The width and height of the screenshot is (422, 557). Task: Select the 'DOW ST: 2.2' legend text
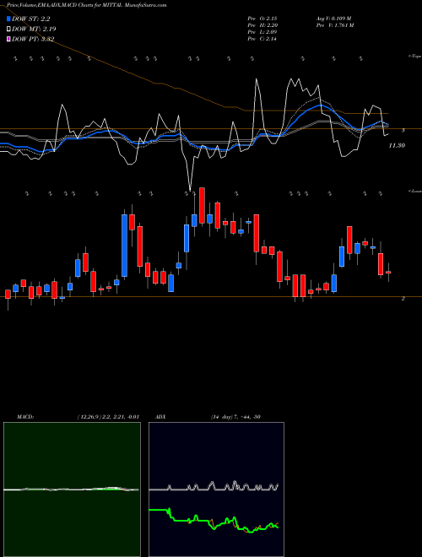31,19
